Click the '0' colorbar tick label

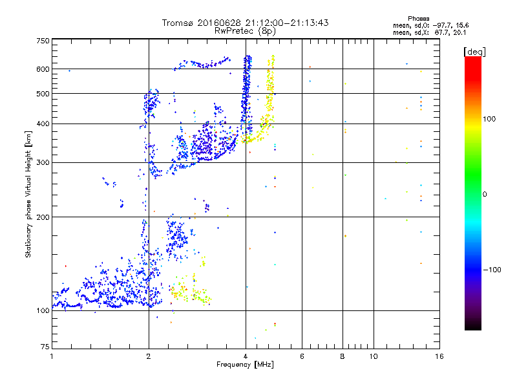[485, 195]
